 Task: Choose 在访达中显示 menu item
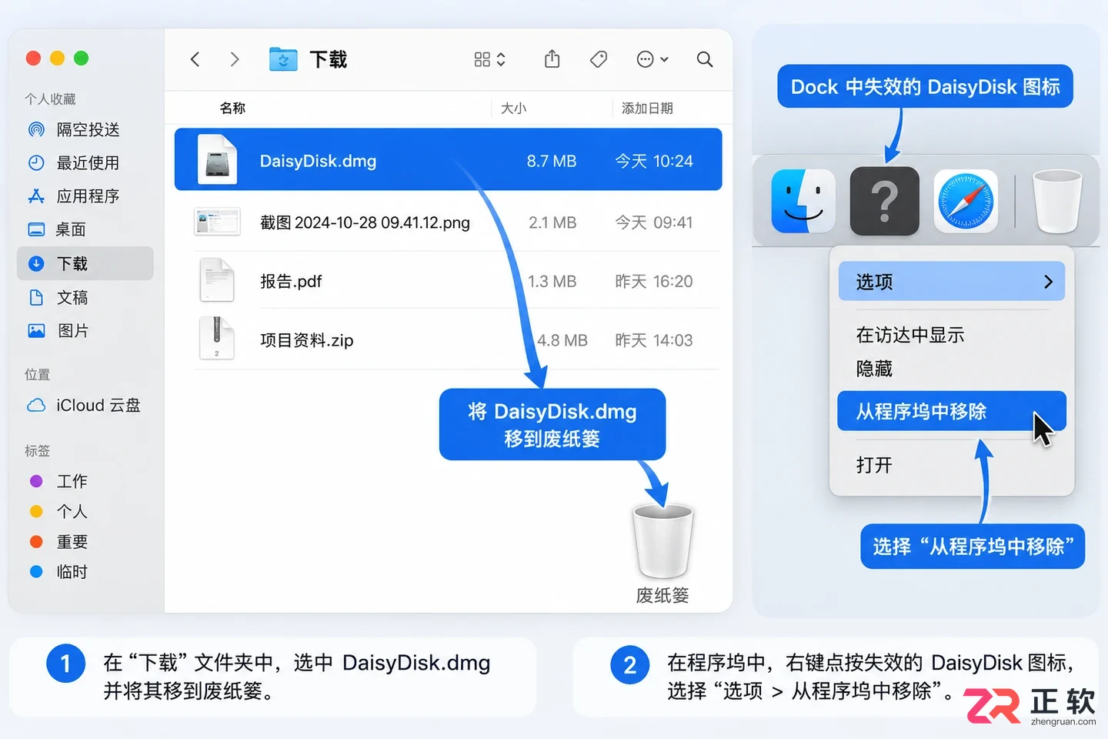click(910, 335)
